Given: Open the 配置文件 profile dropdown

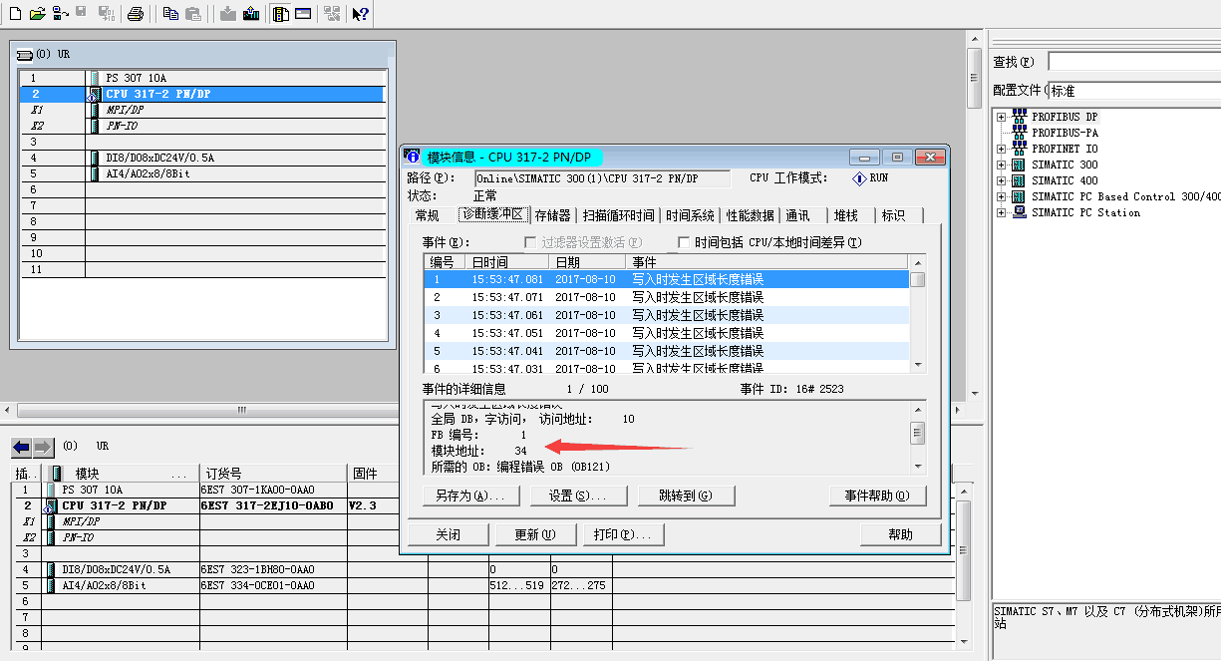Looking at the screenshot, I should click(1134, 91).
